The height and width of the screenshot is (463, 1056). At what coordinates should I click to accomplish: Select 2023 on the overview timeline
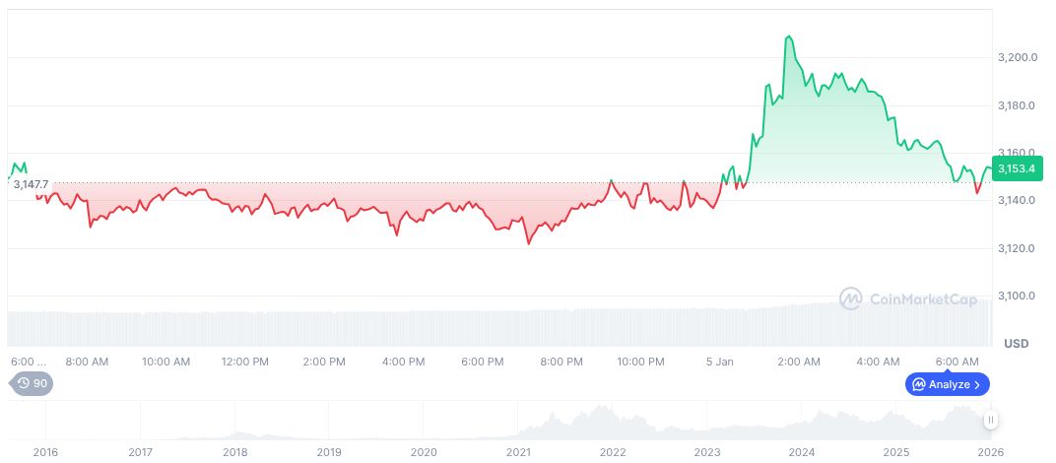[706, 451]
